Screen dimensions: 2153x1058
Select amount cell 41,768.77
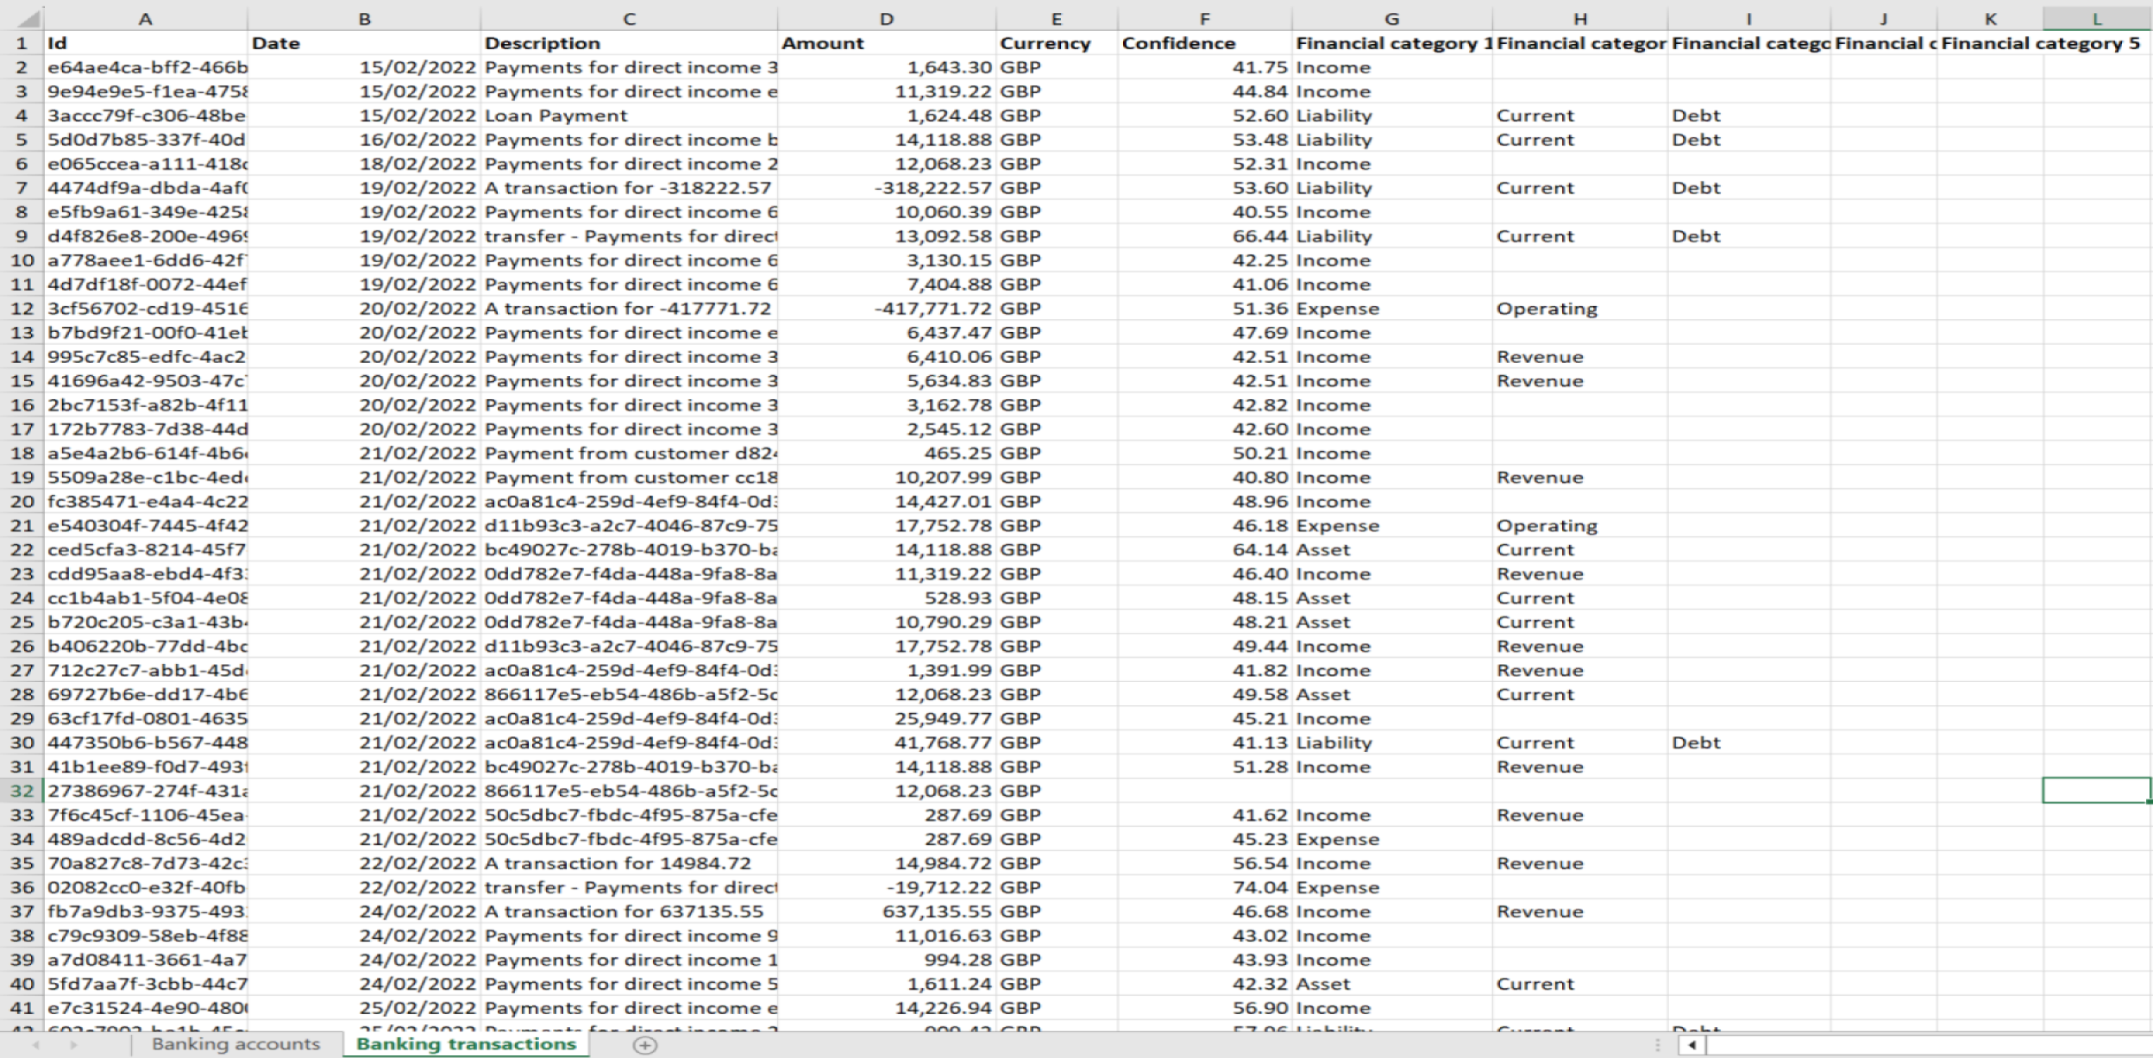pos(887,742)
